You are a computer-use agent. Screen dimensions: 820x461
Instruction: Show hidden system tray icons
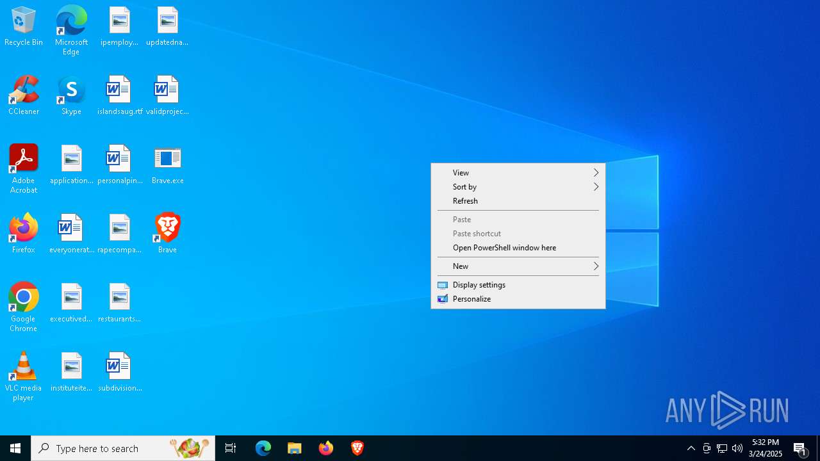691,448
